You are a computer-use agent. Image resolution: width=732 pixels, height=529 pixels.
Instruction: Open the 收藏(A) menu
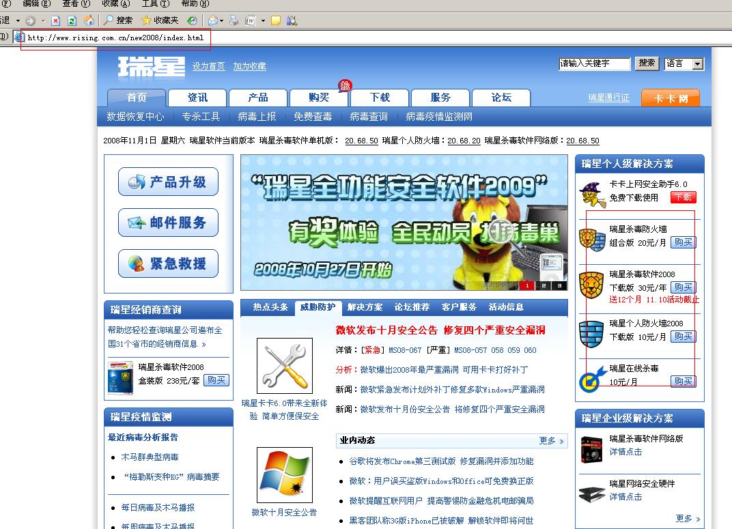pyautogui.click(x=116, y=3)
